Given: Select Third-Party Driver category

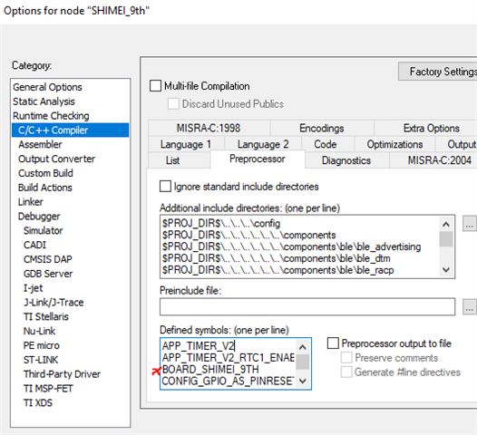Looking at the screenshot, I should click(x=62, y=374).
